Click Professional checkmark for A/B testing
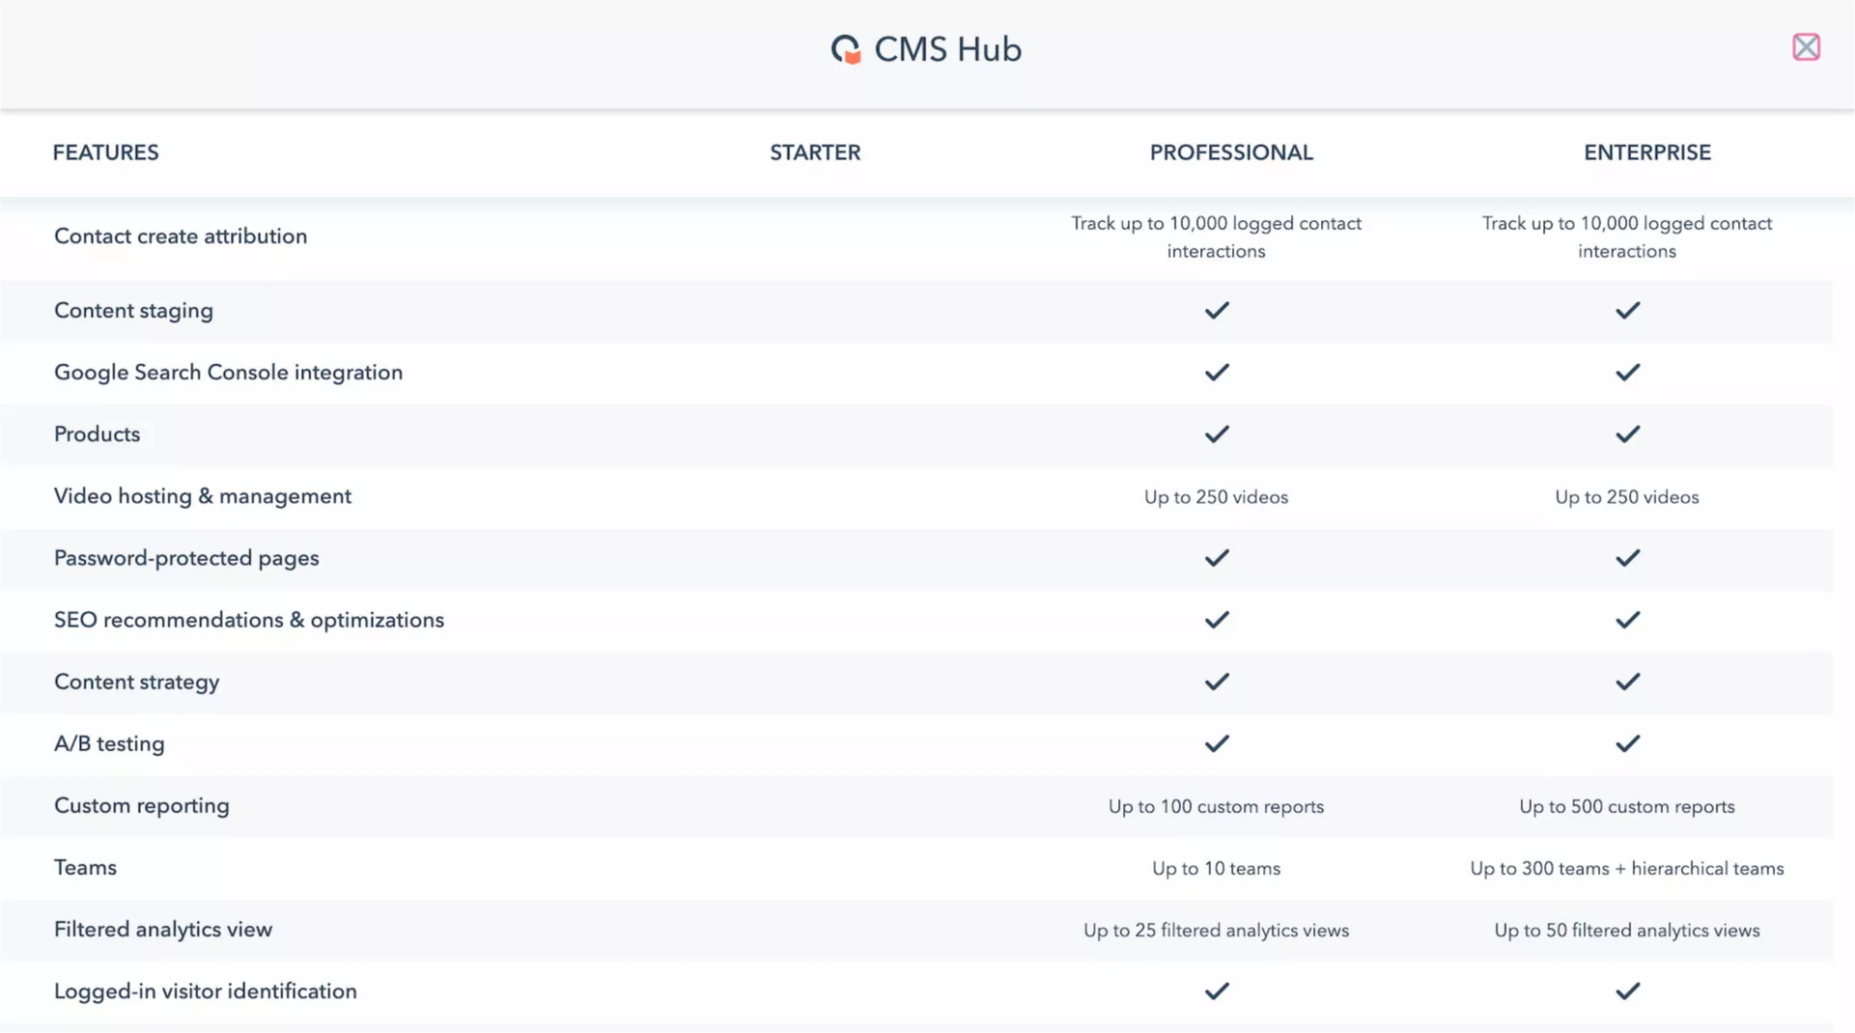This screenshot has height=1033, width=1855. tap(1216, 743)
